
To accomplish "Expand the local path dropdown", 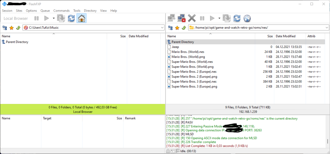I will 162,28.
